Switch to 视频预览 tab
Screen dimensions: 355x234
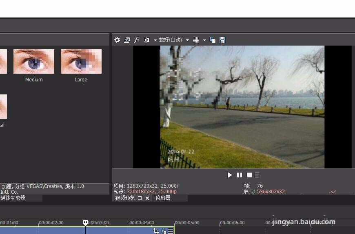click(x=125, y=198)
